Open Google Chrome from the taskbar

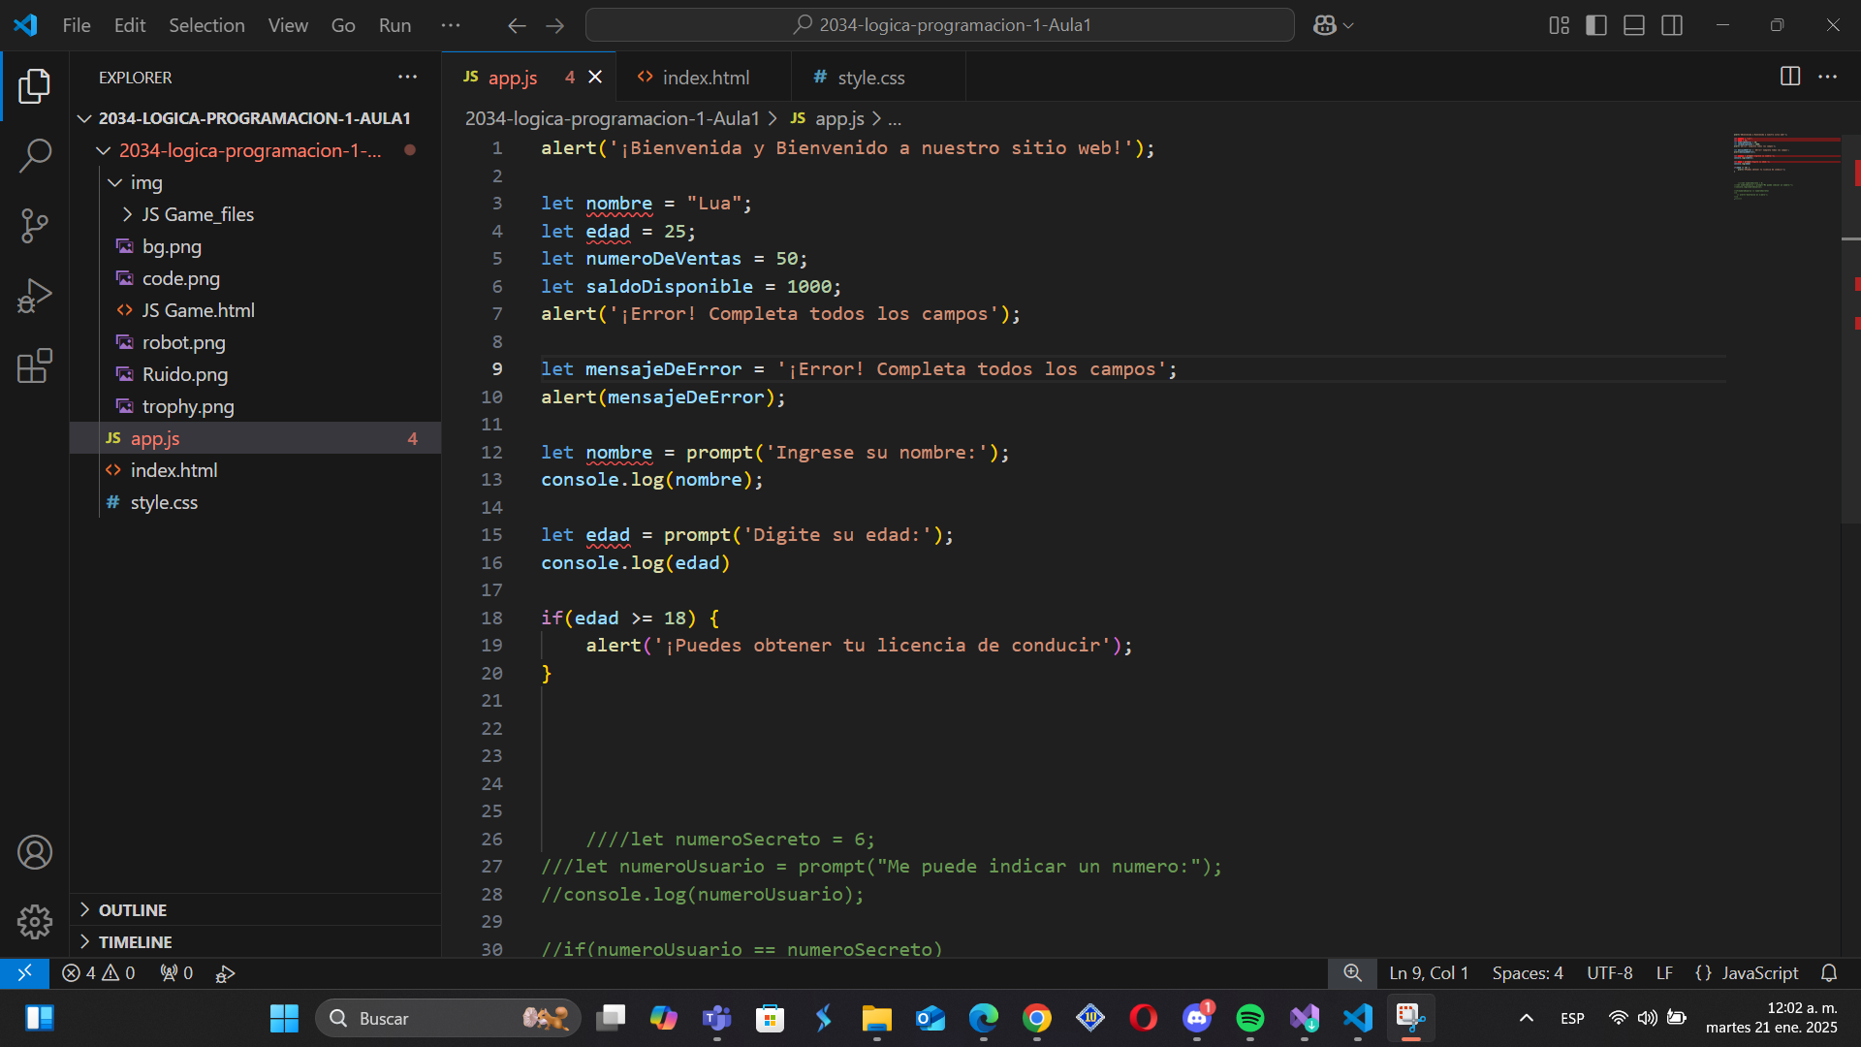(x=1036, y=1018)
